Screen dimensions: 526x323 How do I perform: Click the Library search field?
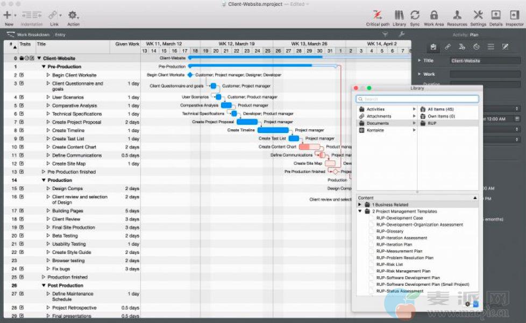click(417, 99)
